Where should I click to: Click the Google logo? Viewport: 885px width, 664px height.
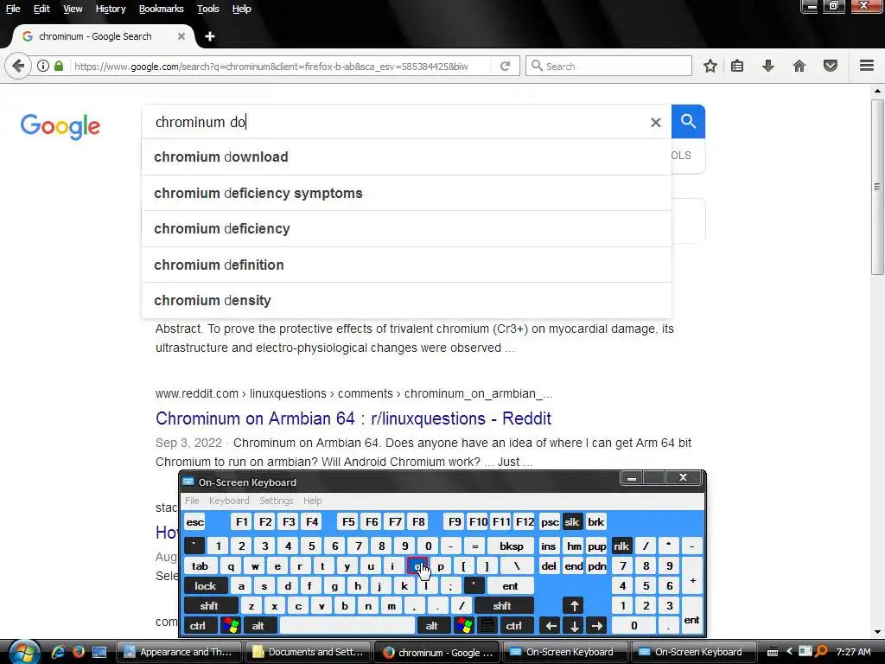[x=60, y=126]
